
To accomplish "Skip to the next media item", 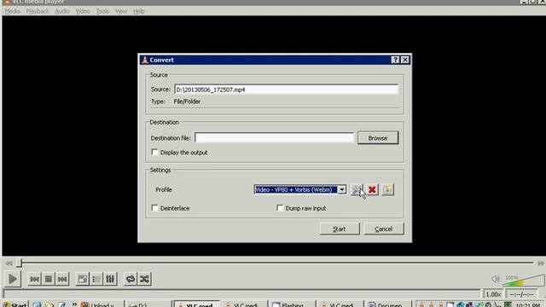I will 62,279.
